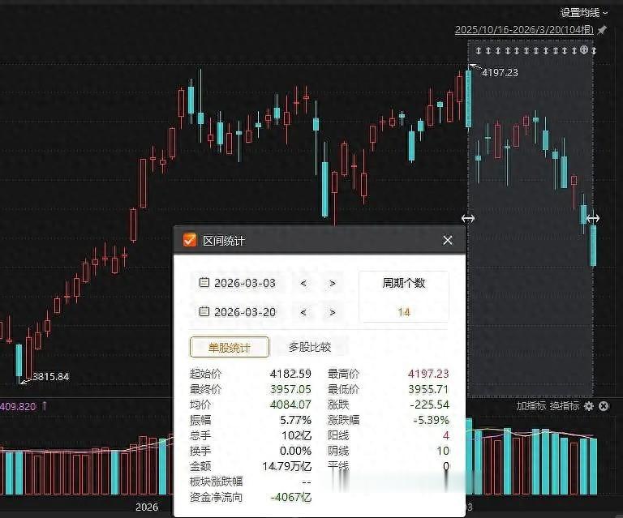The height and width of the screenshot is (518, 623).
Task: Click the 2026 year label on time axis
Action: (147, 507)
